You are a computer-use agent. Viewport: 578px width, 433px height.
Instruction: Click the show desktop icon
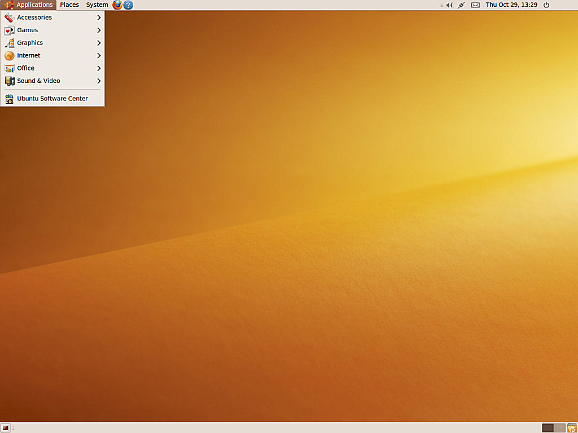tap(7, 427)
